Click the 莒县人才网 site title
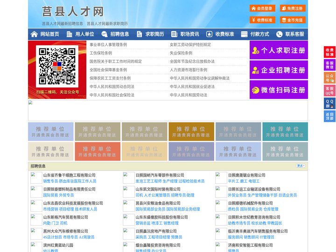Viewport: 336px width, 252px height. tap(73, 11)
